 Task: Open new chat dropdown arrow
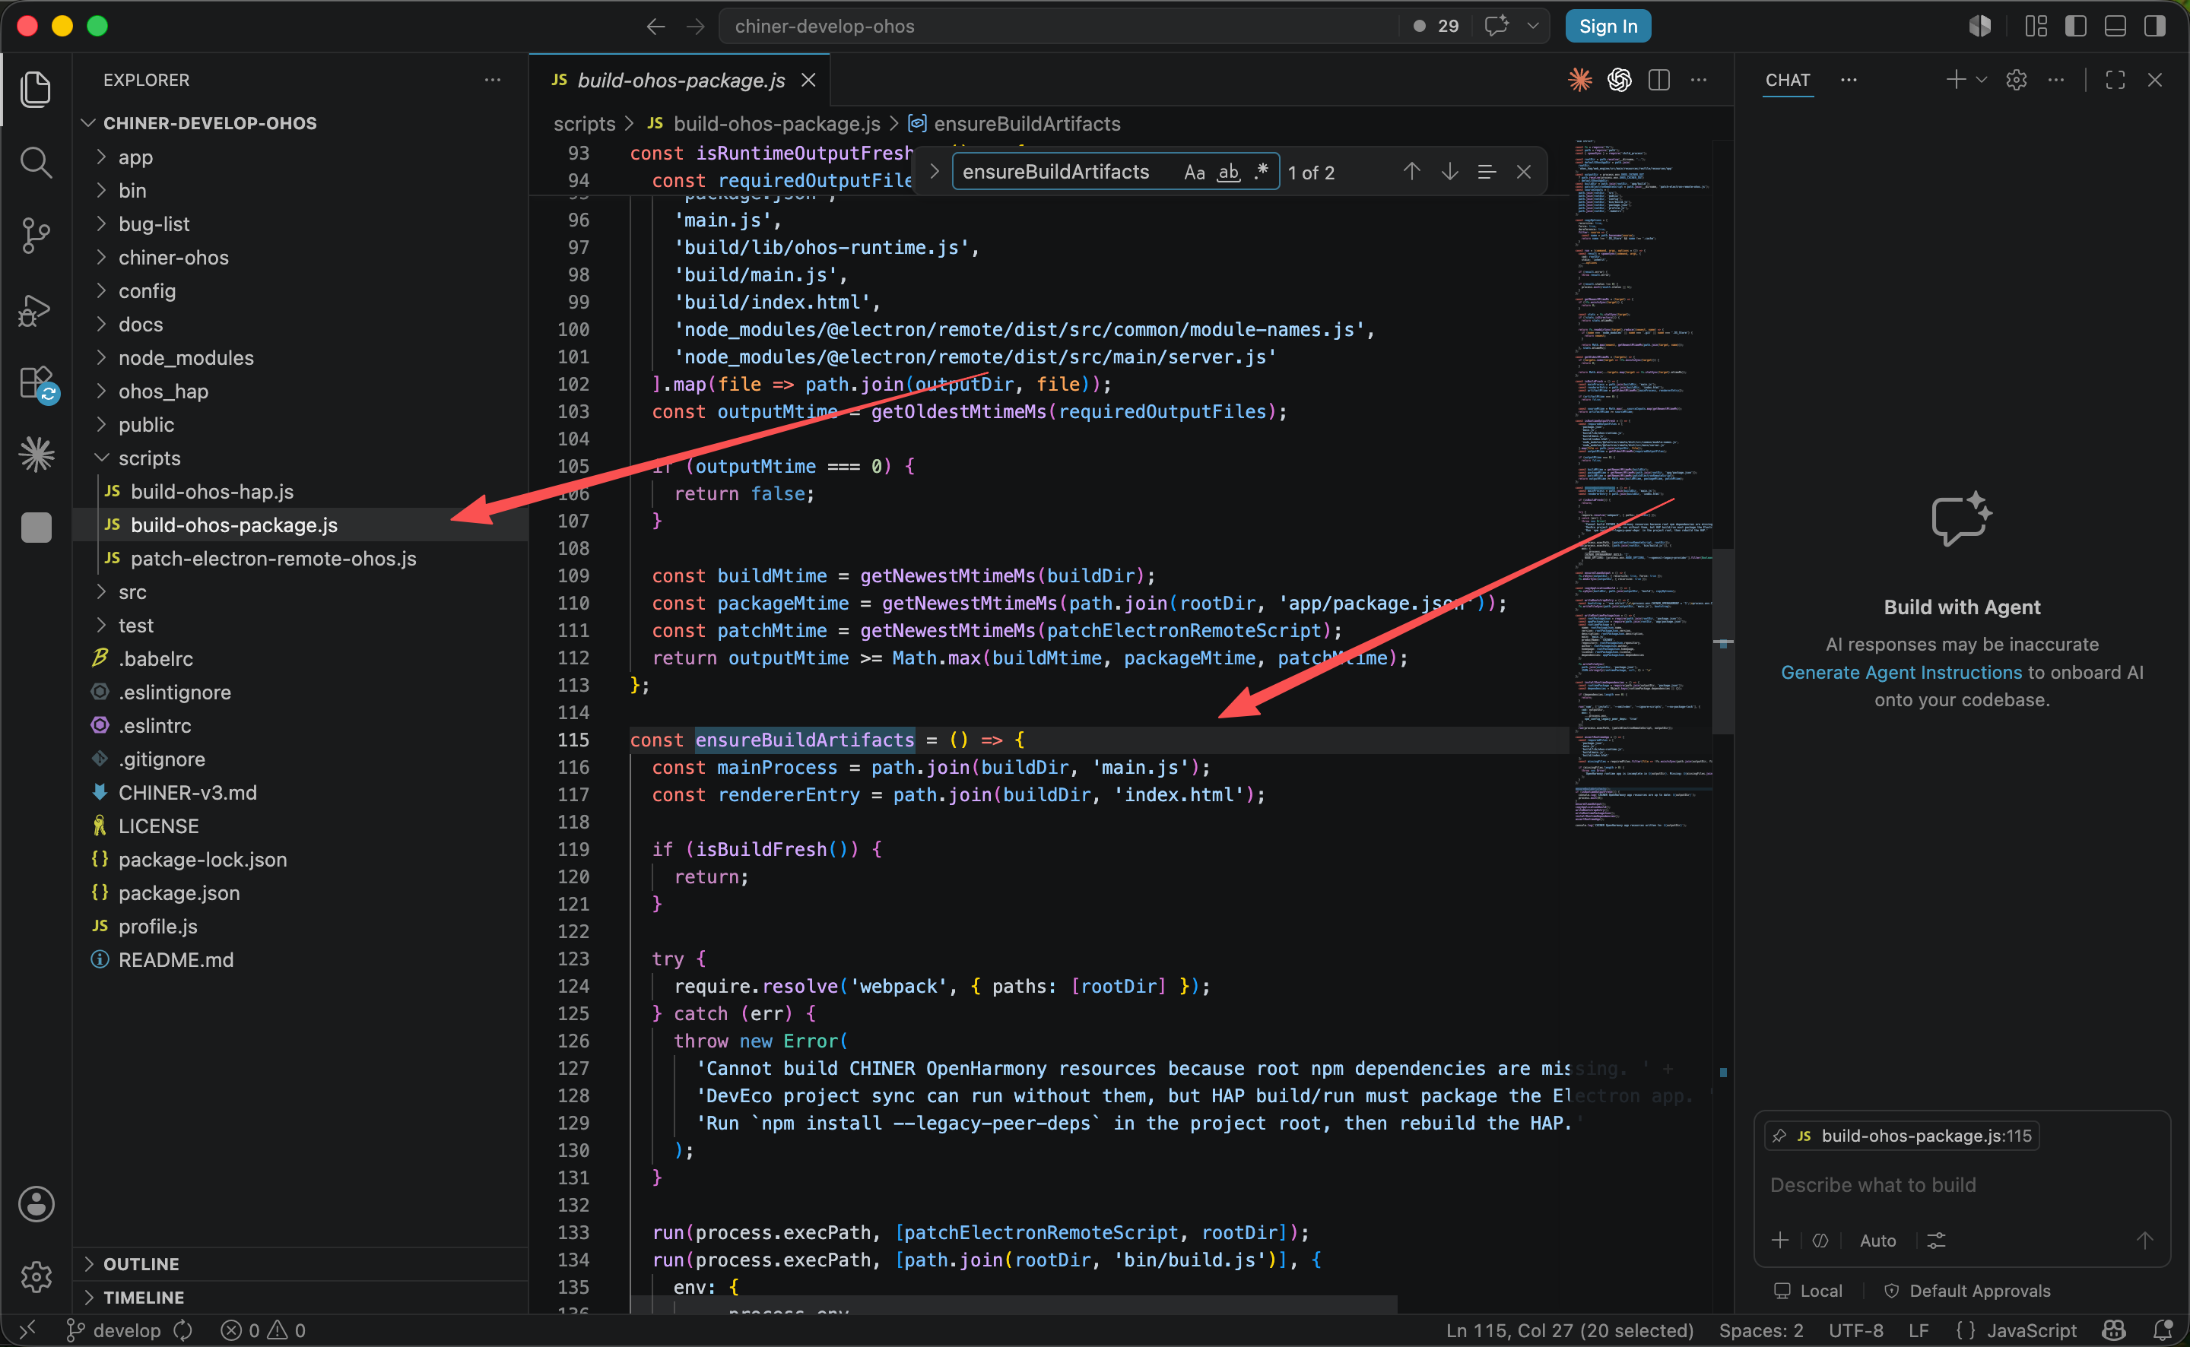pyautogui.click(x=1982, y=80)
